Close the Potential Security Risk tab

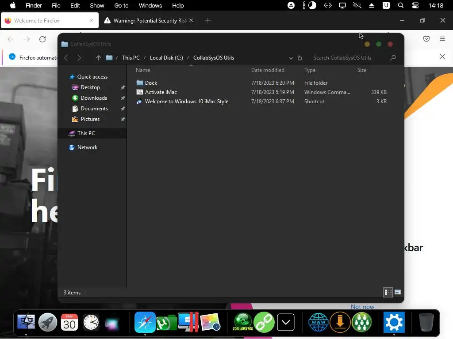pyautogui.click(x=191, y=20)
